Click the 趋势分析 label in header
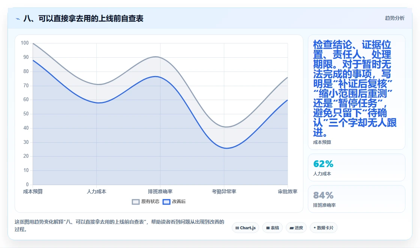 pyautogui.click(x=394, y=18)
